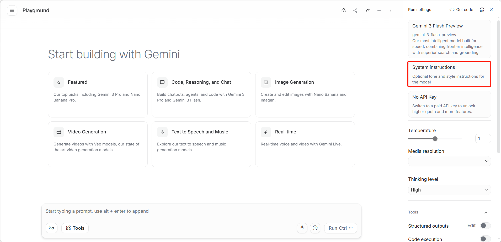Click Get code link

(461, 10)
